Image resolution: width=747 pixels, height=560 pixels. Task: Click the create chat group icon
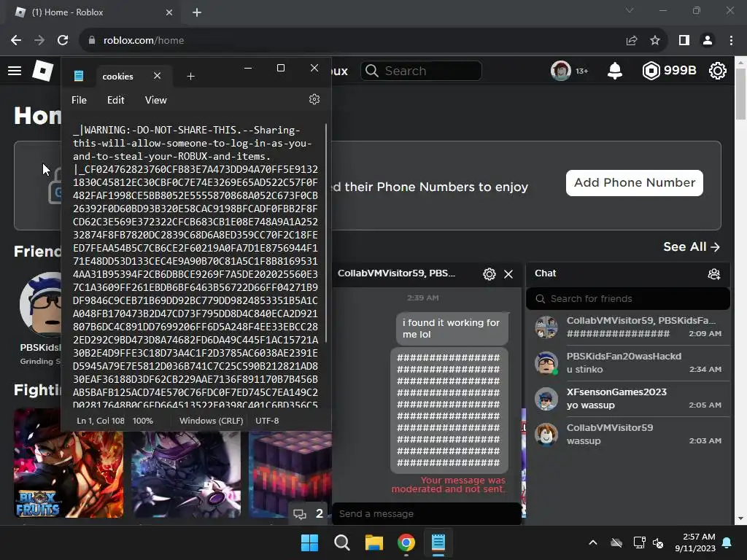tap(713, 274)
